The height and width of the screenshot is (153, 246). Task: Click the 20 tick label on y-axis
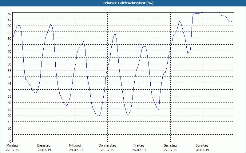point(10,115)
